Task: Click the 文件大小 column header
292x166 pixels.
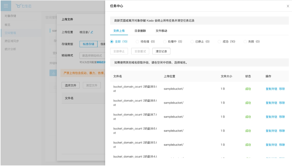Action: tap(226, 76)
